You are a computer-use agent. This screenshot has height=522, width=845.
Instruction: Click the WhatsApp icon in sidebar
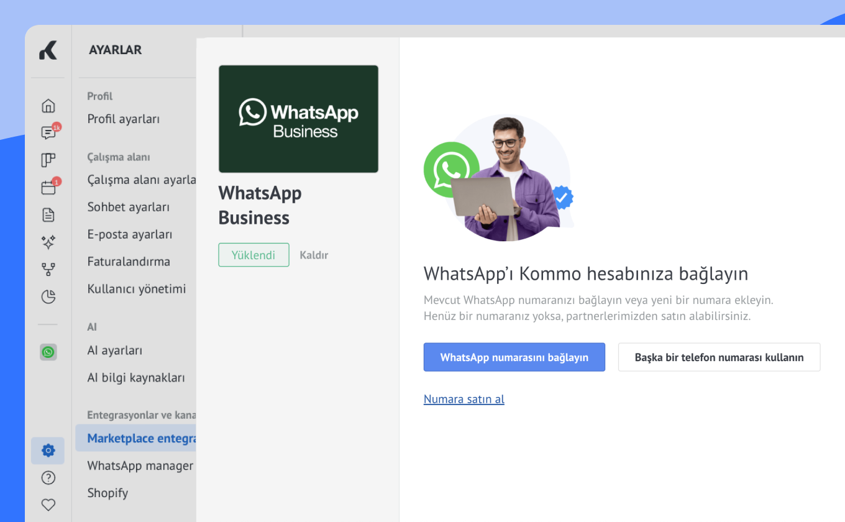pyautogui.click(x=48, y=352)
